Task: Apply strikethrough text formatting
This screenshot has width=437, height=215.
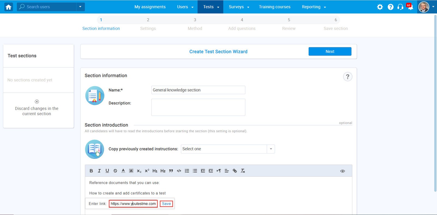Action: (115, 171)
